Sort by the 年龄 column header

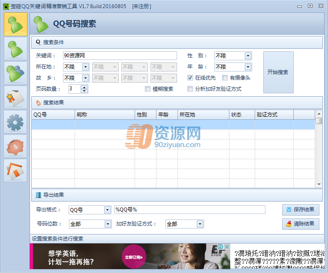167,115
